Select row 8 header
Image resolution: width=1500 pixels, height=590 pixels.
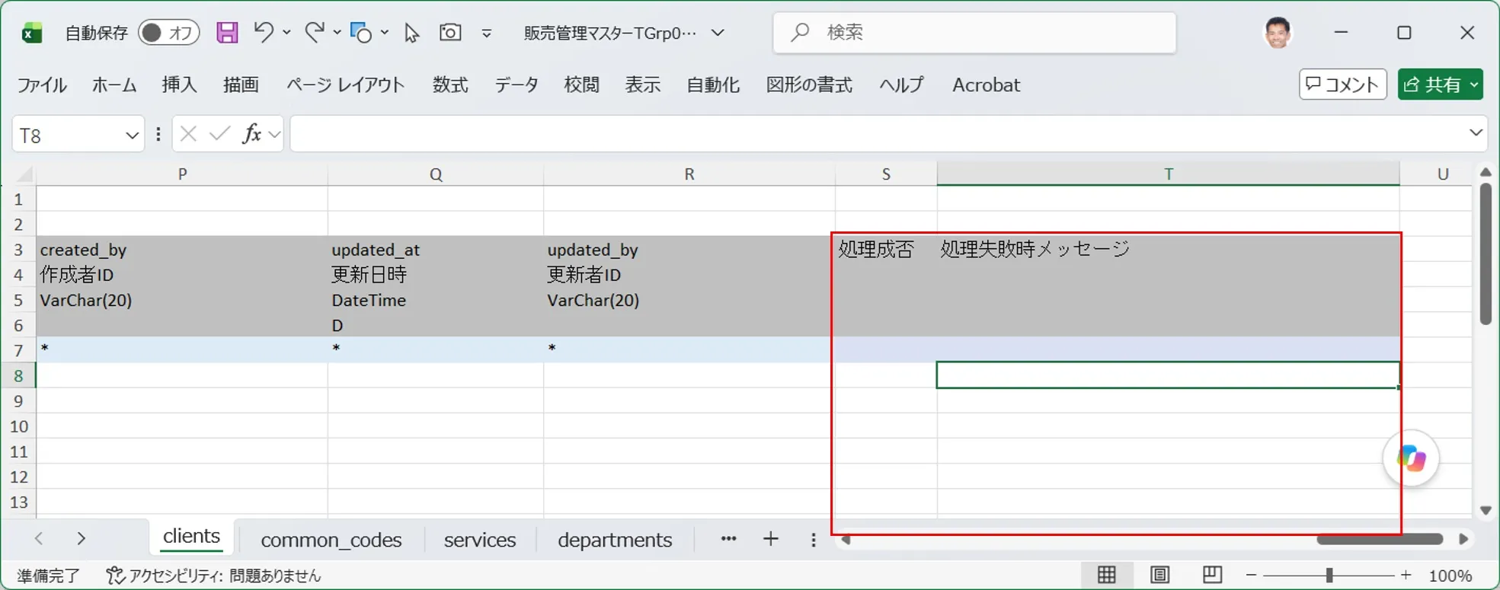coord(18,376)
